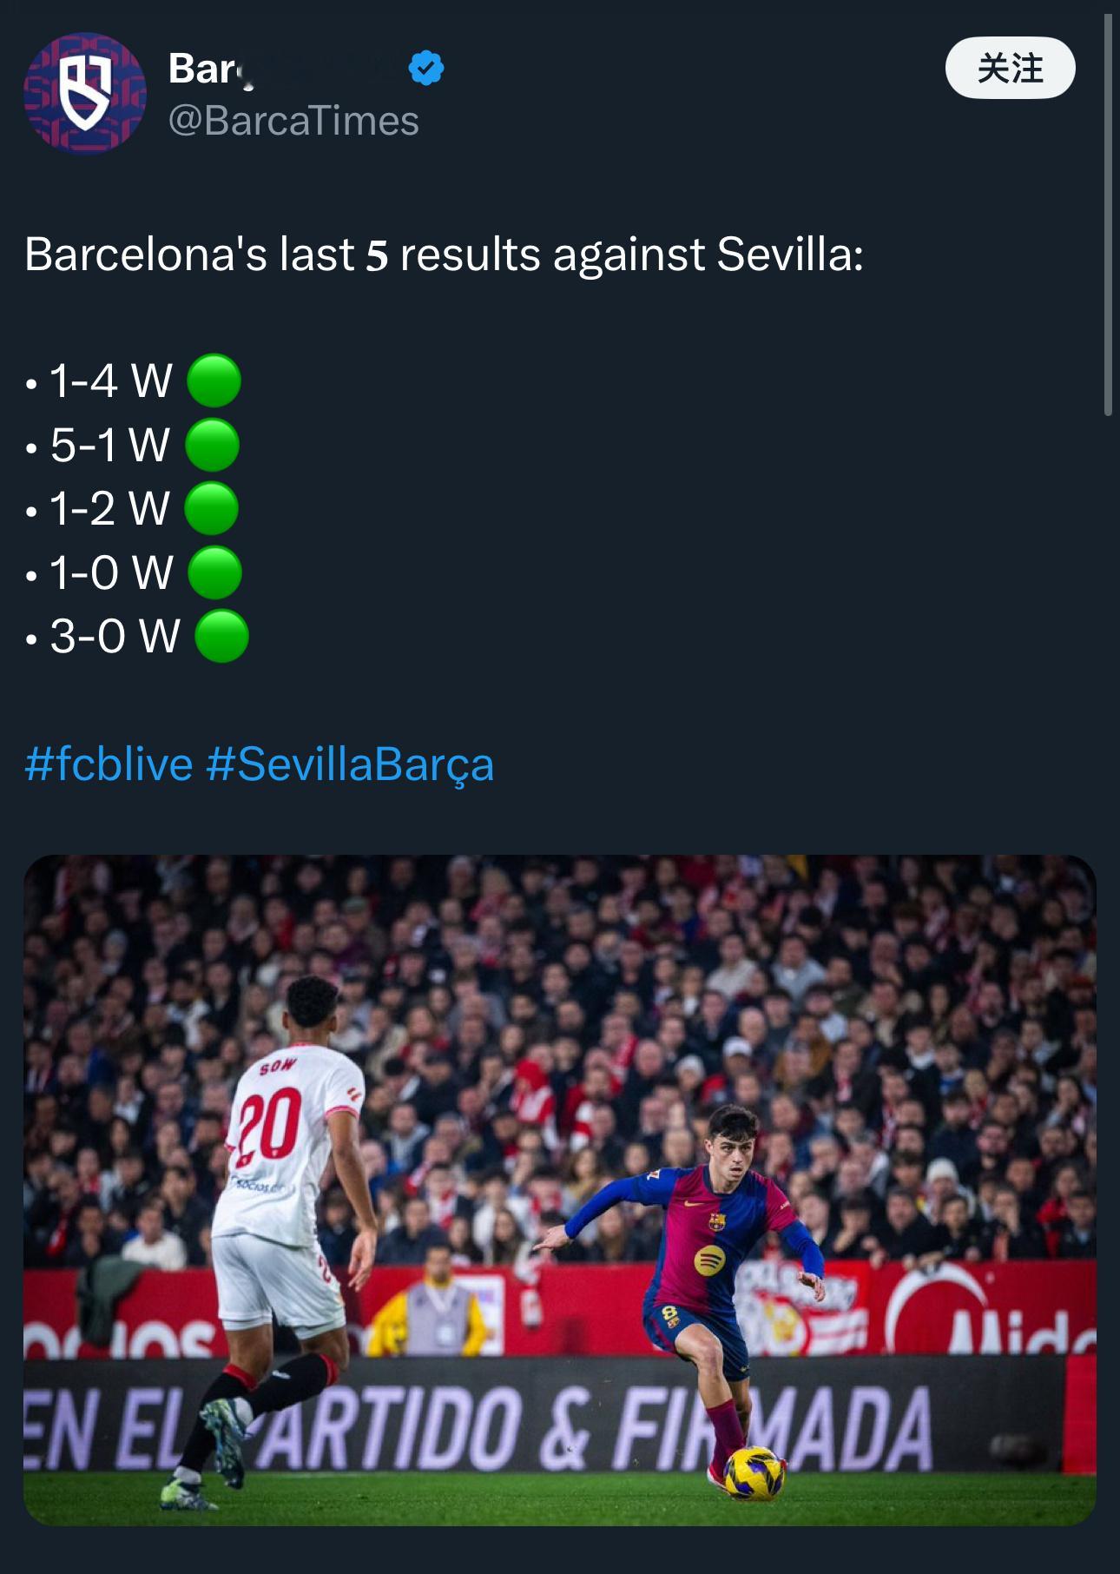This screenshot has height=1574, width=1120.
Task: Click the yellow ball in the photo
Action: click(x=752, y=1472)
